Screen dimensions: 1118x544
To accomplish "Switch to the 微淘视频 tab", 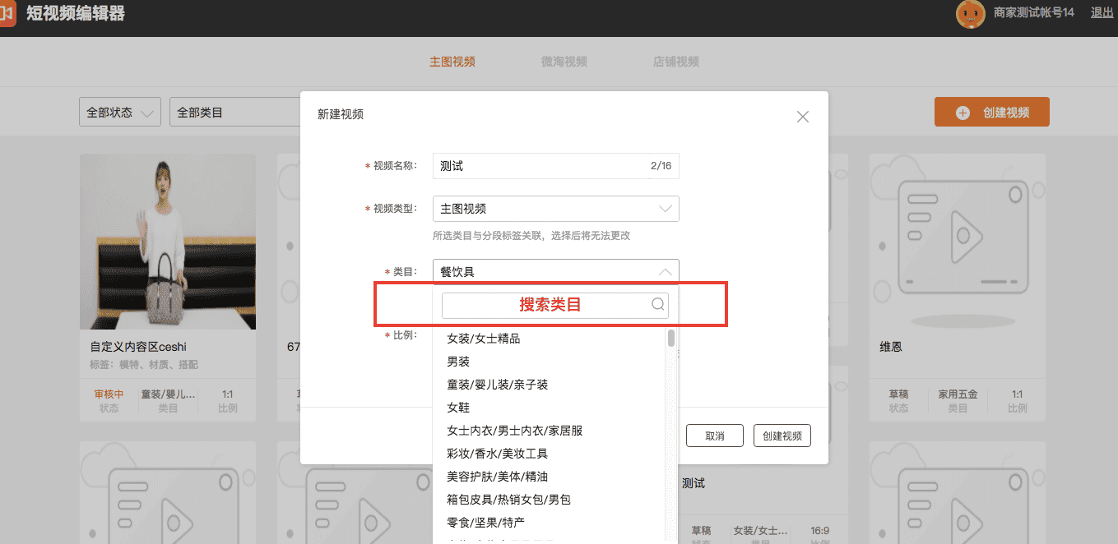I will pos(564,62).
